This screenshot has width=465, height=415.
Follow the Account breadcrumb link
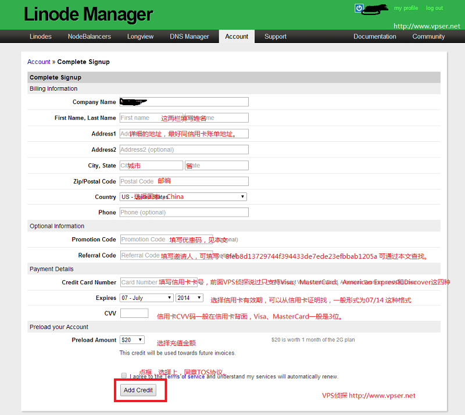(39, 62)
